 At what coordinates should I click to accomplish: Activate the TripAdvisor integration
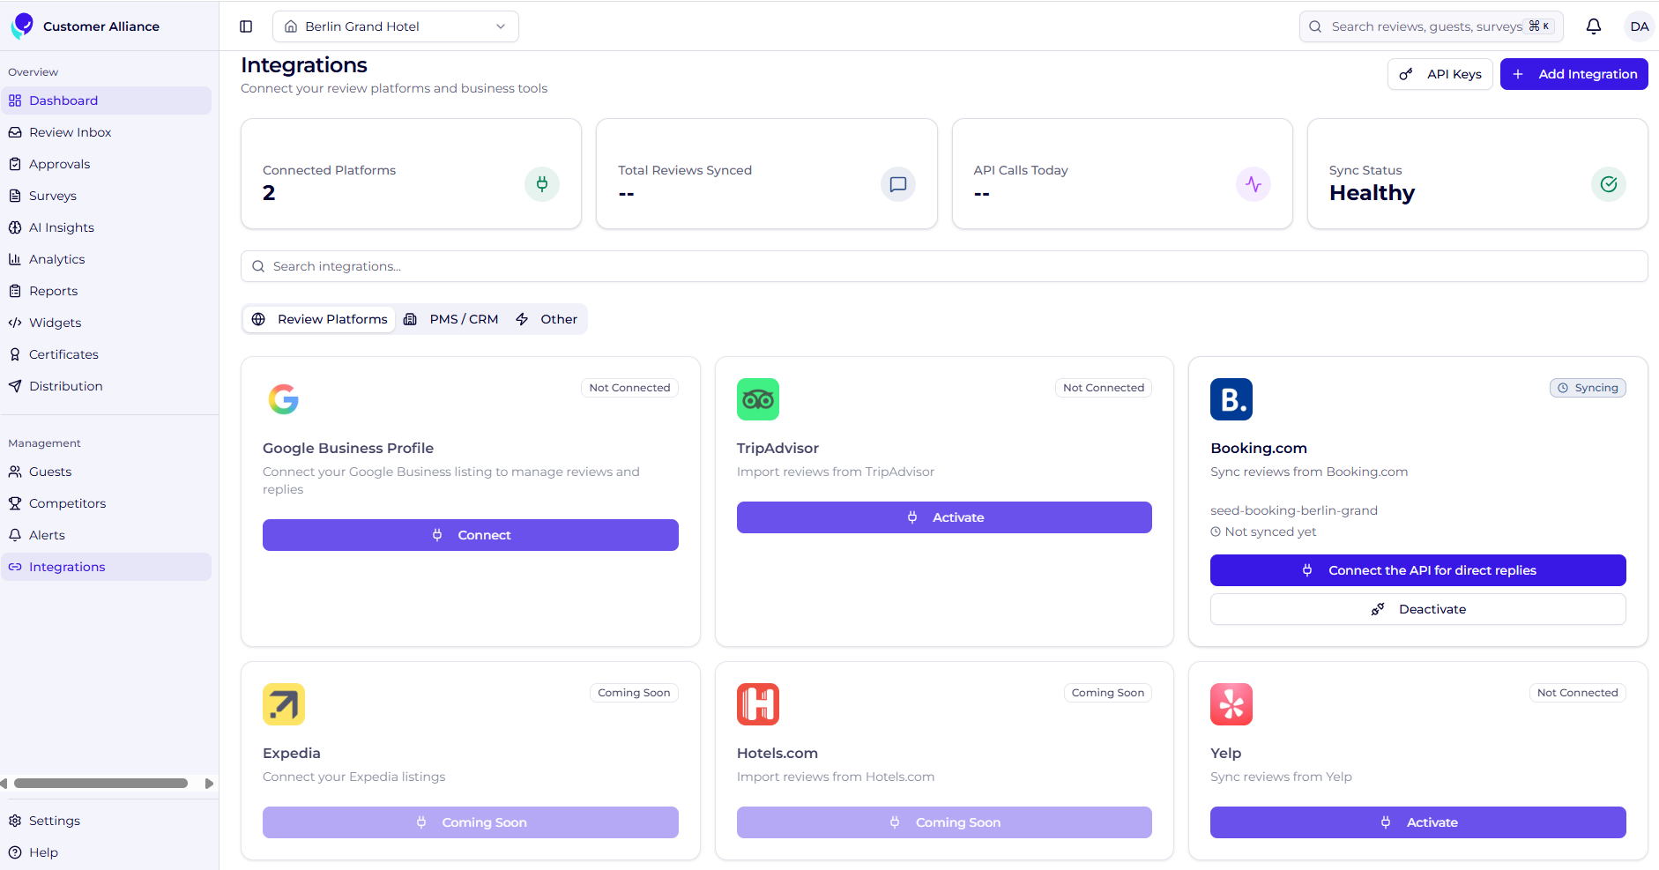944,517
